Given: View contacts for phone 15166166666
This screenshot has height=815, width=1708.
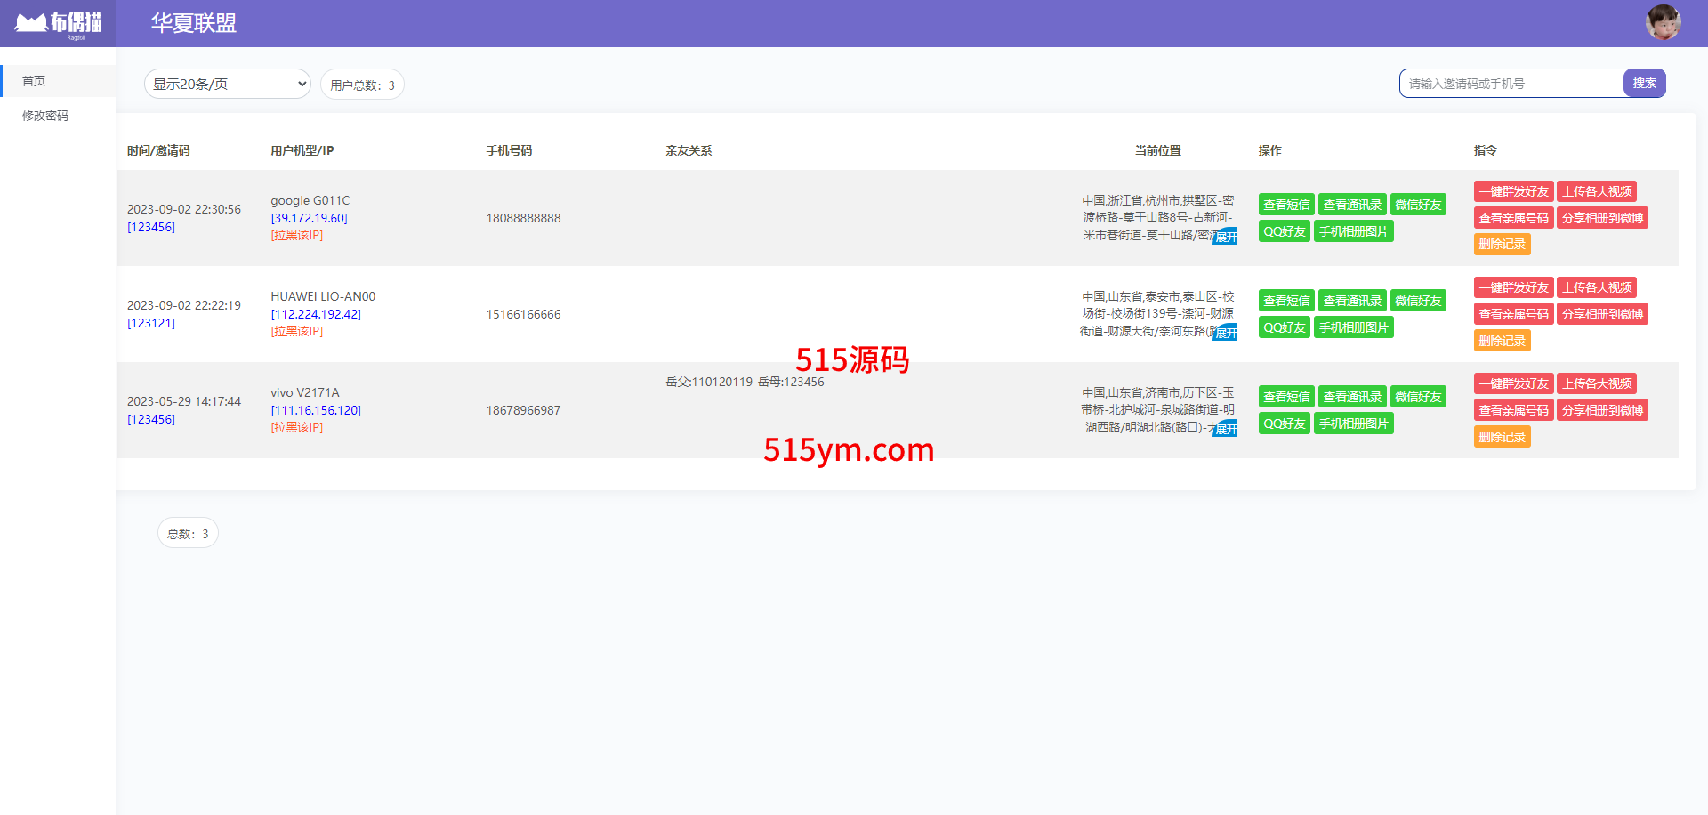Looking at the screenshot, I should 1351,301.
